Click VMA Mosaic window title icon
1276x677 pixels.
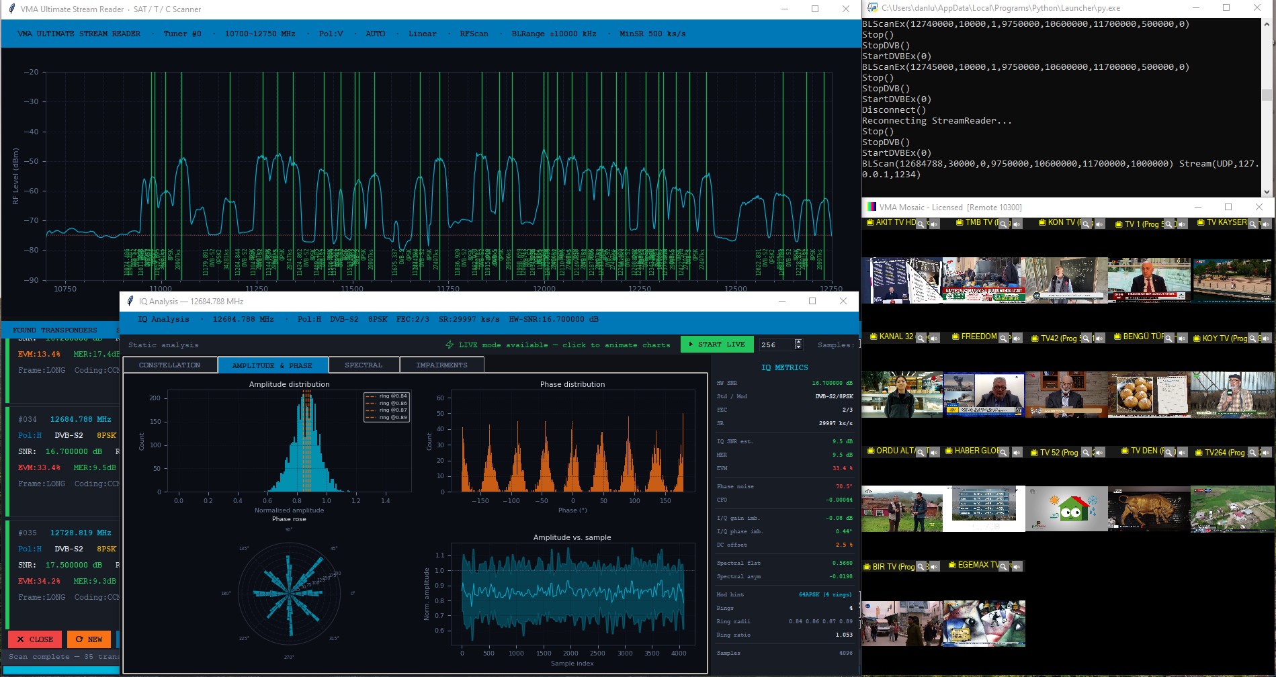[x=871, y=207]
